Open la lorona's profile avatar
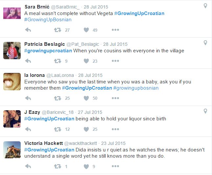The height and width of the screenshot is (175, 212). (x=12, y=81)
